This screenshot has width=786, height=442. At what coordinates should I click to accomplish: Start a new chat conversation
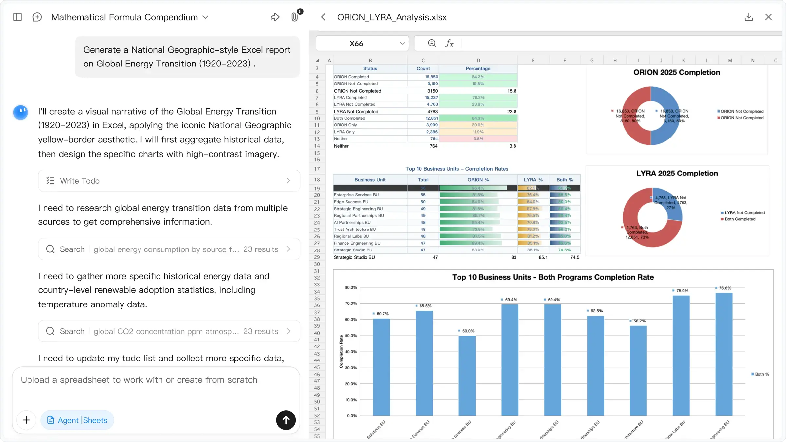click(37, 17)
